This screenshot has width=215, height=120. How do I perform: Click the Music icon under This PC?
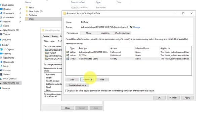pos(1,66)
